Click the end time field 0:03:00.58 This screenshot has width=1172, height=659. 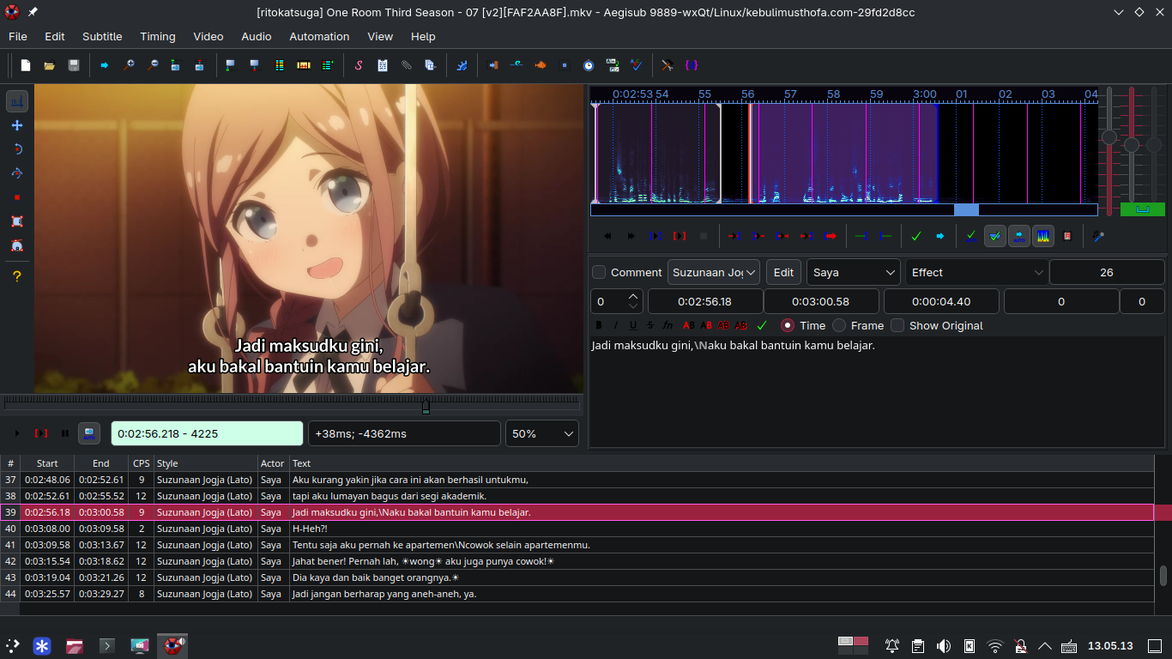pos(821,301)
